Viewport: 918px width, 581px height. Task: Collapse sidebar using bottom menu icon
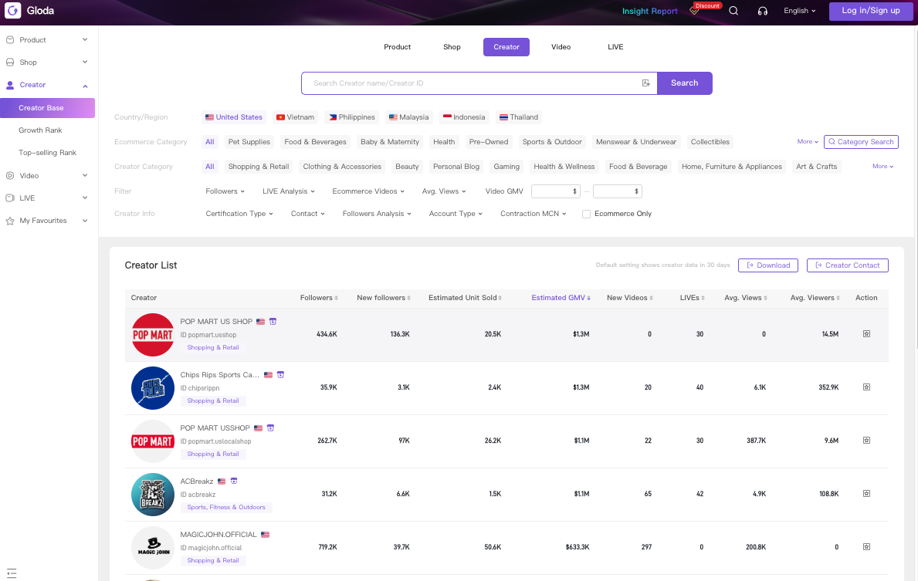(12, 573)
